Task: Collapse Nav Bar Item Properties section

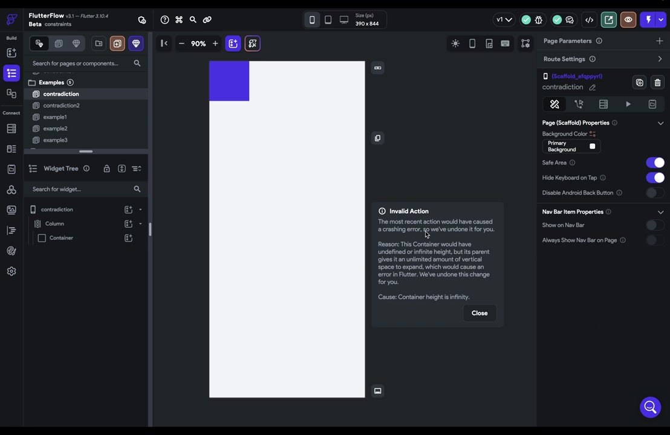Action: pos(660,212)
